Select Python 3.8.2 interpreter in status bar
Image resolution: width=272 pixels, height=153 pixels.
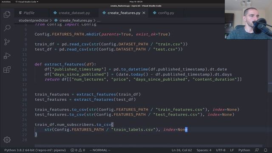coord(35,150)
